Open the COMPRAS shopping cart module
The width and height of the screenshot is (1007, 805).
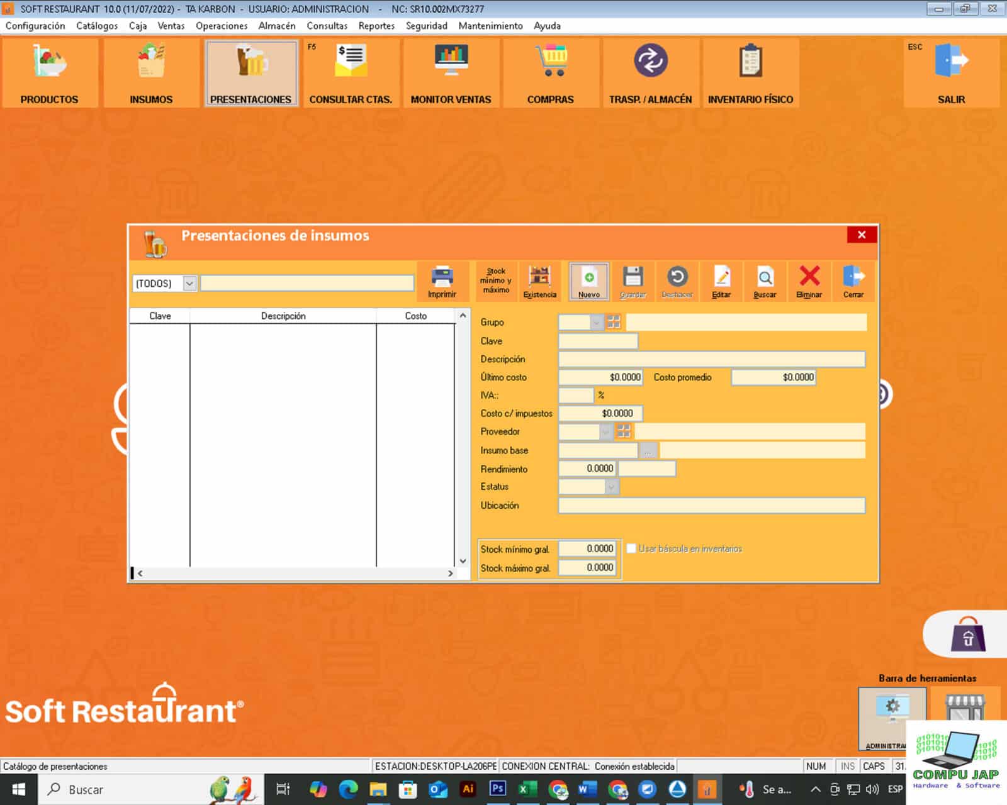551,73
